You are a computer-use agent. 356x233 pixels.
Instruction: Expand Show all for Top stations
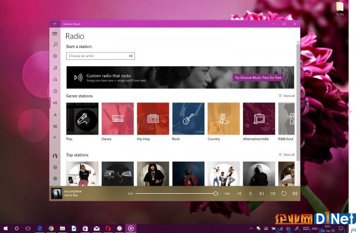click(x=286, y=154)
